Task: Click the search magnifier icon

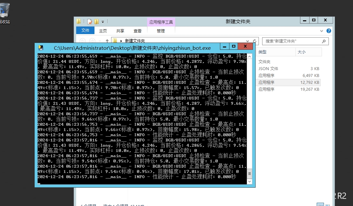Action: 324,41
